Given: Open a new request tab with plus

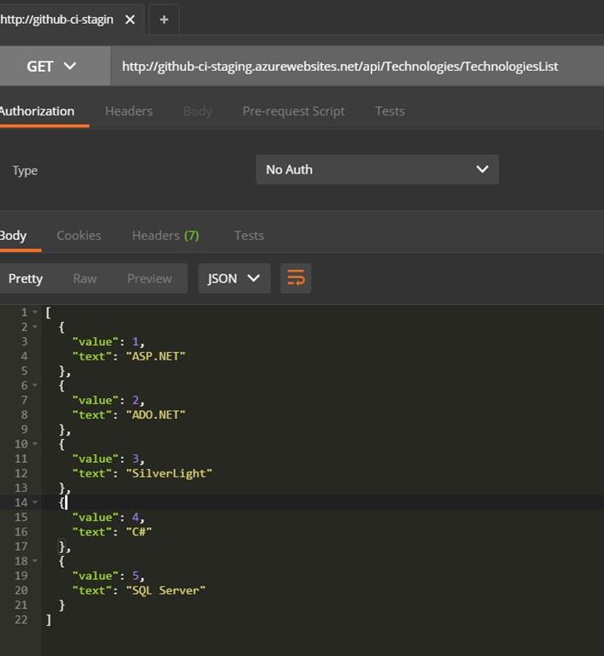Looking at the screenshot, I should click(164, 20).
